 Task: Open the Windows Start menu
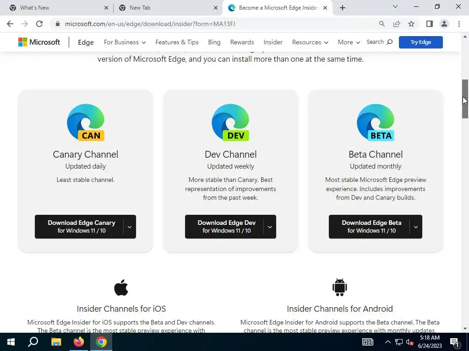pos(11,342)
